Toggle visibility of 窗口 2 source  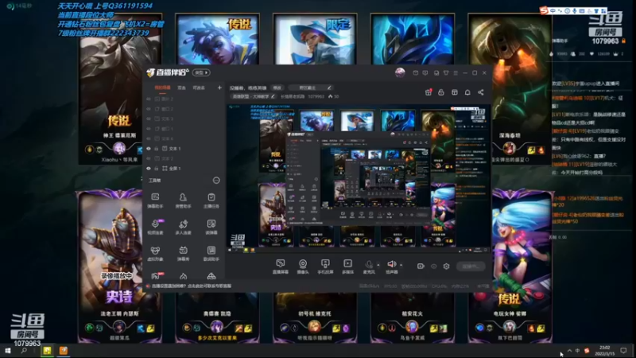(x=149, y=109)
